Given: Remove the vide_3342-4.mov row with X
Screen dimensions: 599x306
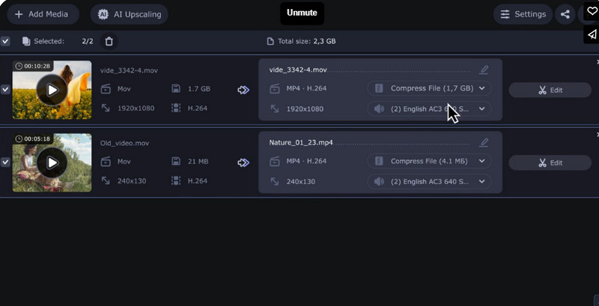Looking at the screenshot, I should click(x=598, y=62).
